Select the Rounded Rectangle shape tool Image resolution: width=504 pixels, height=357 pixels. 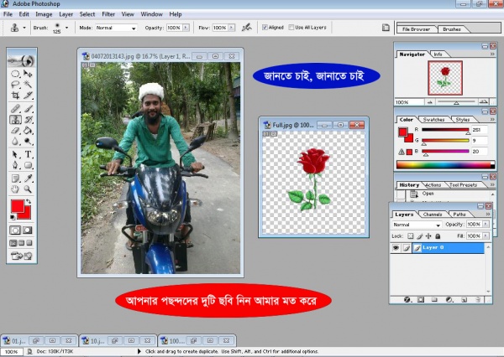(x=28, y=165)
